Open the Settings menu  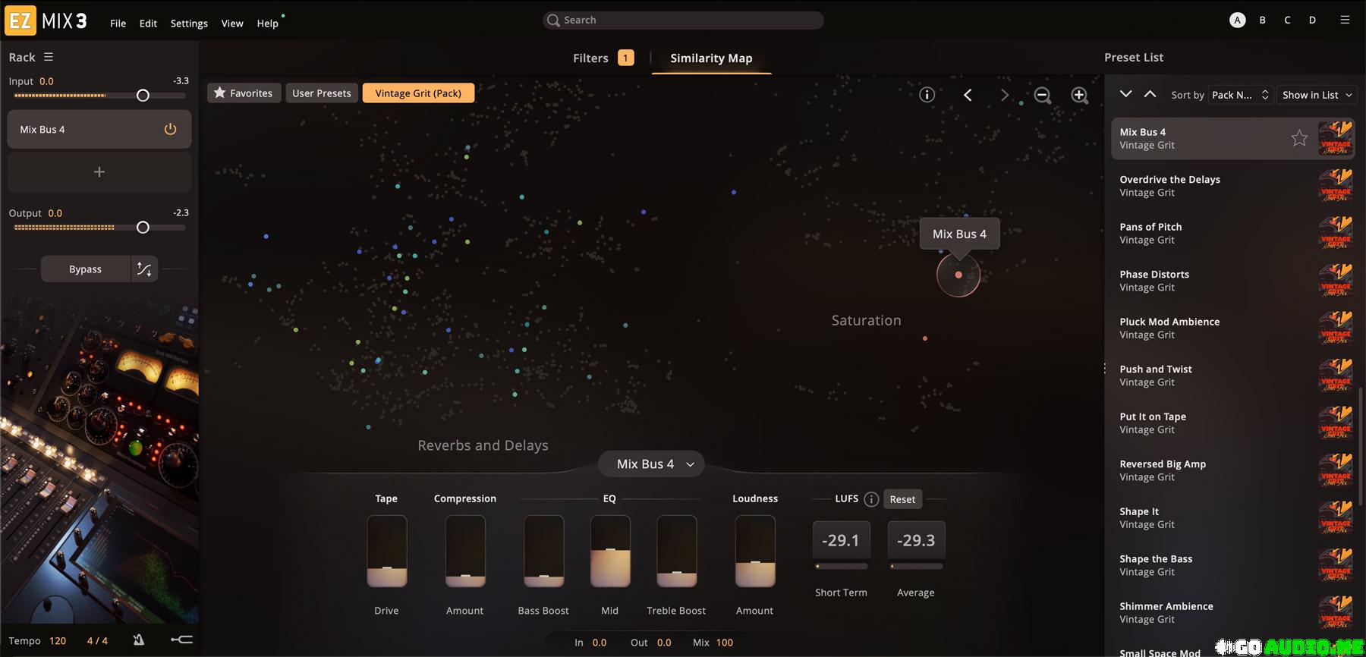point(189,23)
